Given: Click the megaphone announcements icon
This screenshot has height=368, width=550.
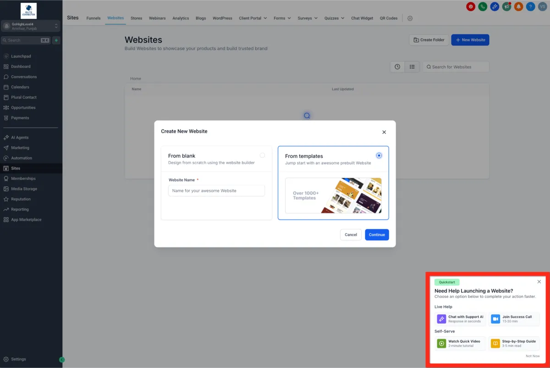Looking at the screenshot, I should (x=506, y=6).
